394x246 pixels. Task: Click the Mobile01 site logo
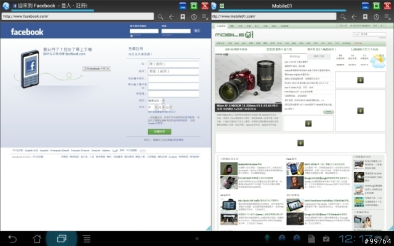pyautogui.click(x=234, y=34)
